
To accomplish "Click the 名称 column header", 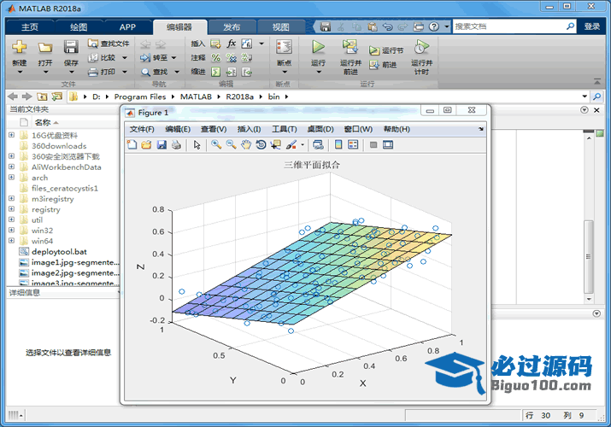I will [x=43, y=123].
